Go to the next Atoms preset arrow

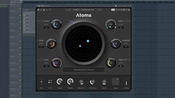(x=101, y=10)
